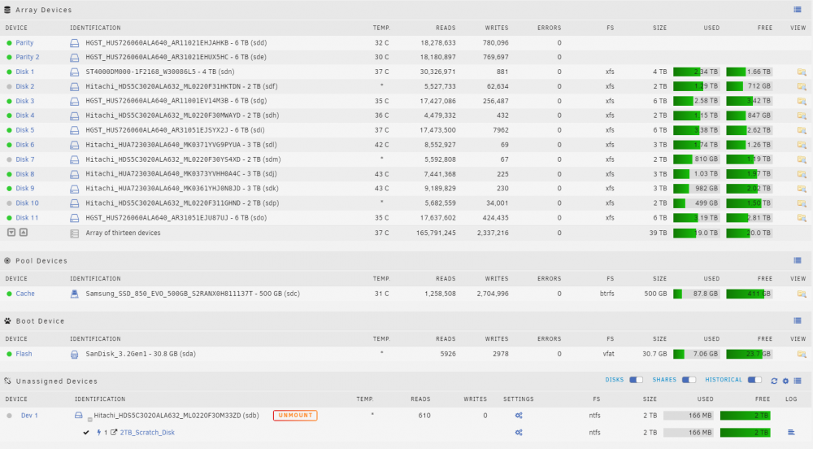Click Disk 1 used space bar 2.34 TB
The height and width of the screenshot is (449, 813).
point(697,72)
